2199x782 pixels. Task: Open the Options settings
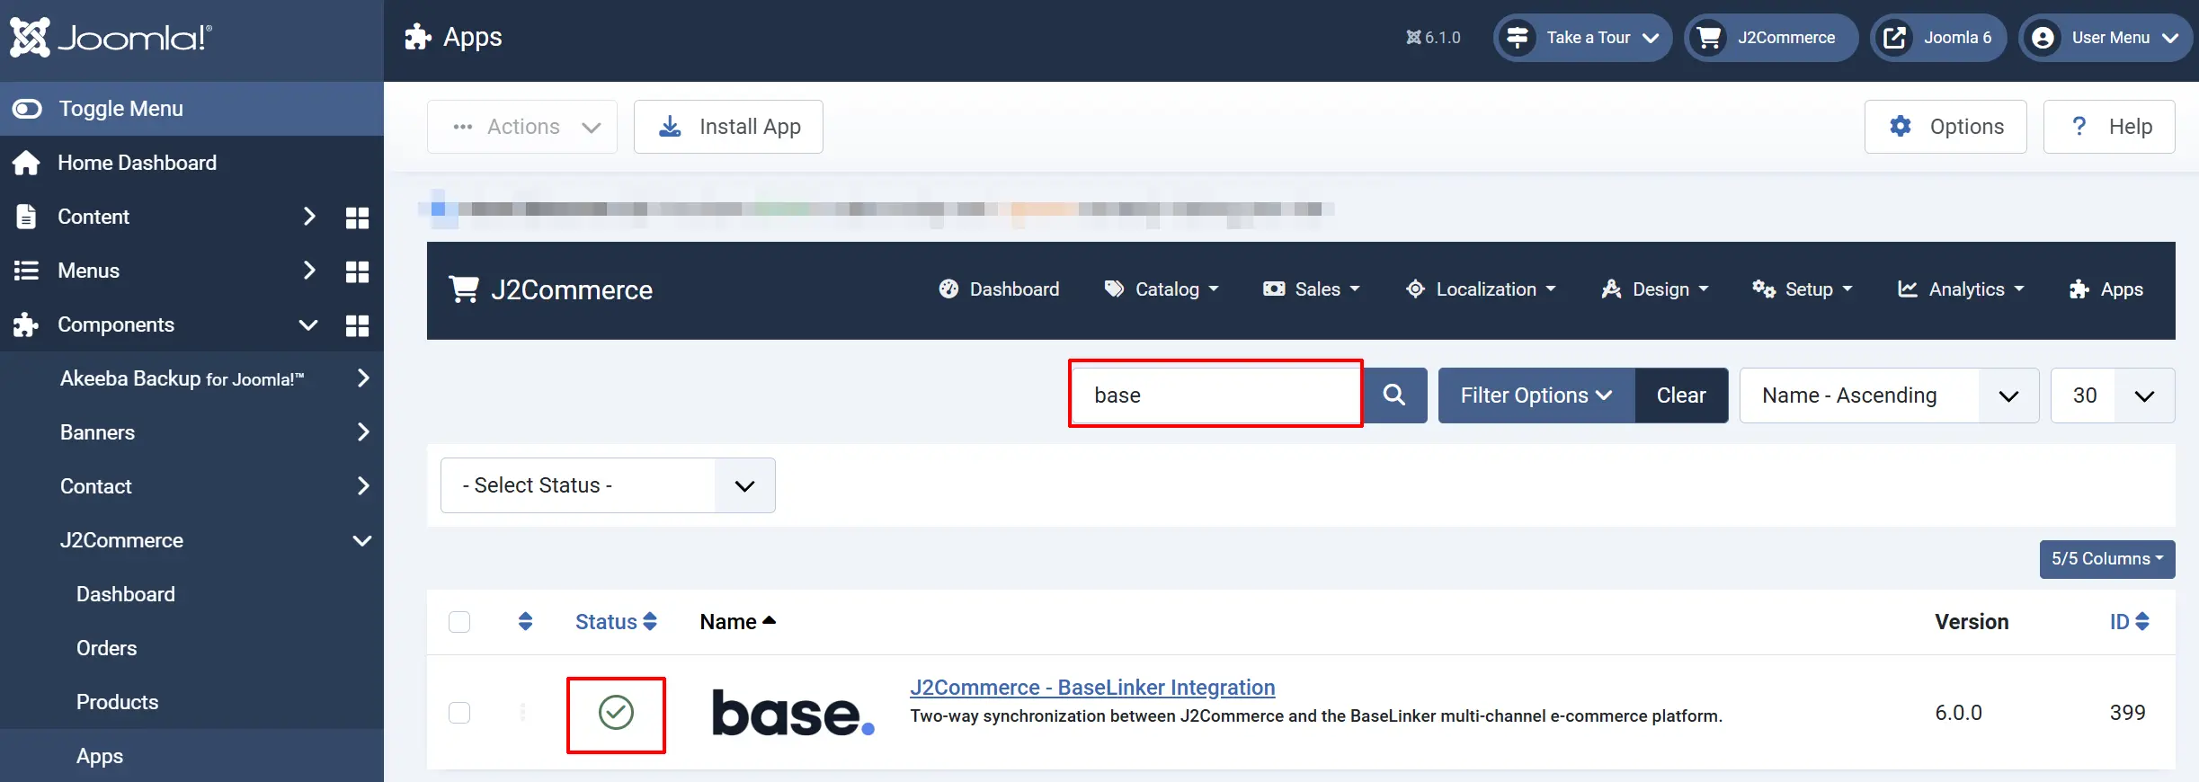[x=1945, y=127]
